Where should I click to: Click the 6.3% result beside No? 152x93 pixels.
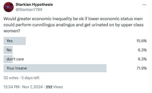click(x=142, y=50)
